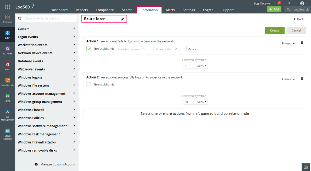Open the Compliance tab
311x171 pixels.
click(x=105, y=10)
